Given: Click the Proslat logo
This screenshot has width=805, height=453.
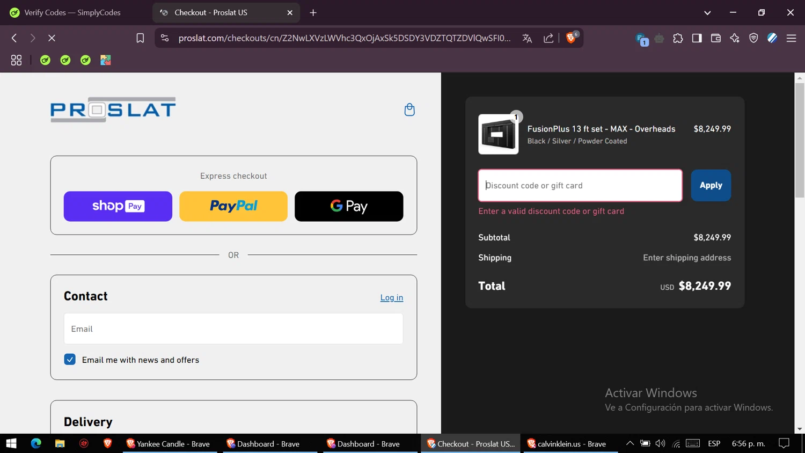Looking at the screenshot, I should pos(113,109).
